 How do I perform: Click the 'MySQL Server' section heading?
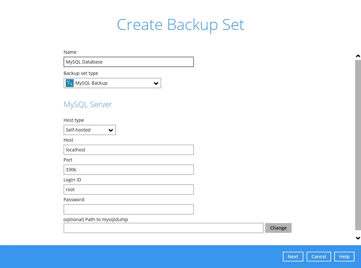pos(88,105)
